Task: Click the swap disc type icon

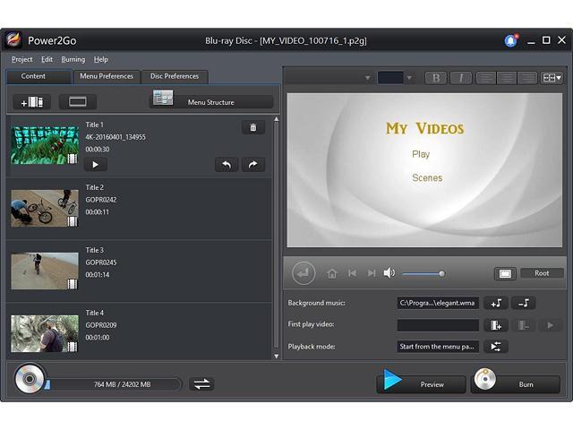Action: (202, 383)
